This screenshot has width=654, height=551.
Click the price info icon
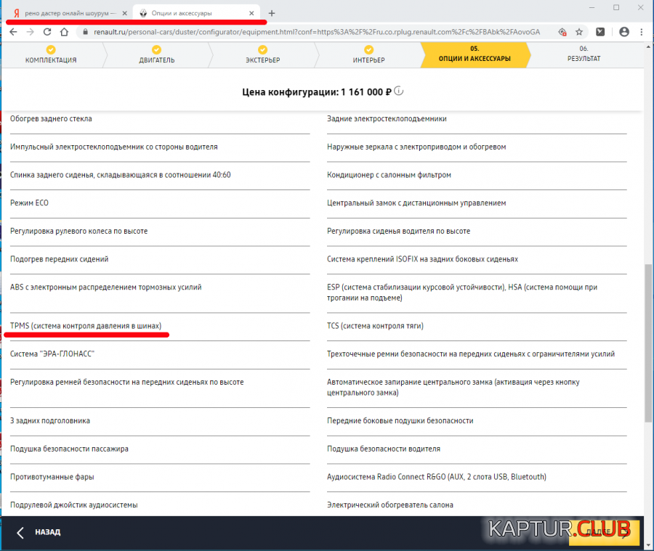(398, 91)
